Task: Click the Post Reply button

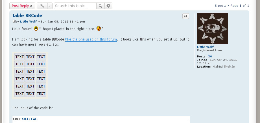Action: tap(22, 6)
